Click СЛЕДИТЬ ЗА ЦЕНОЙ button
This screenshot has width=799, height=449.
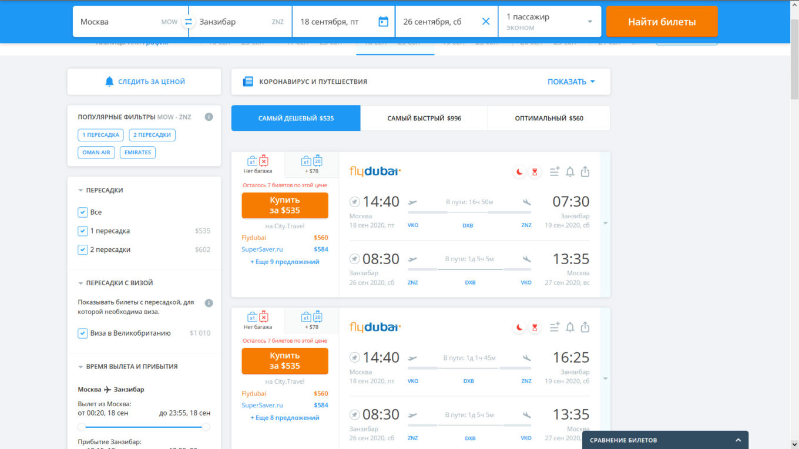(144, 82)
